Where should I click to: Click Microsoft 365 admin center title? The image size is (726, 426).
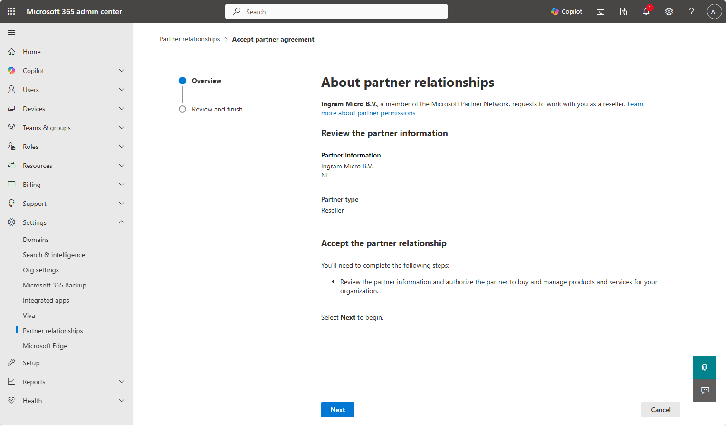74,11
